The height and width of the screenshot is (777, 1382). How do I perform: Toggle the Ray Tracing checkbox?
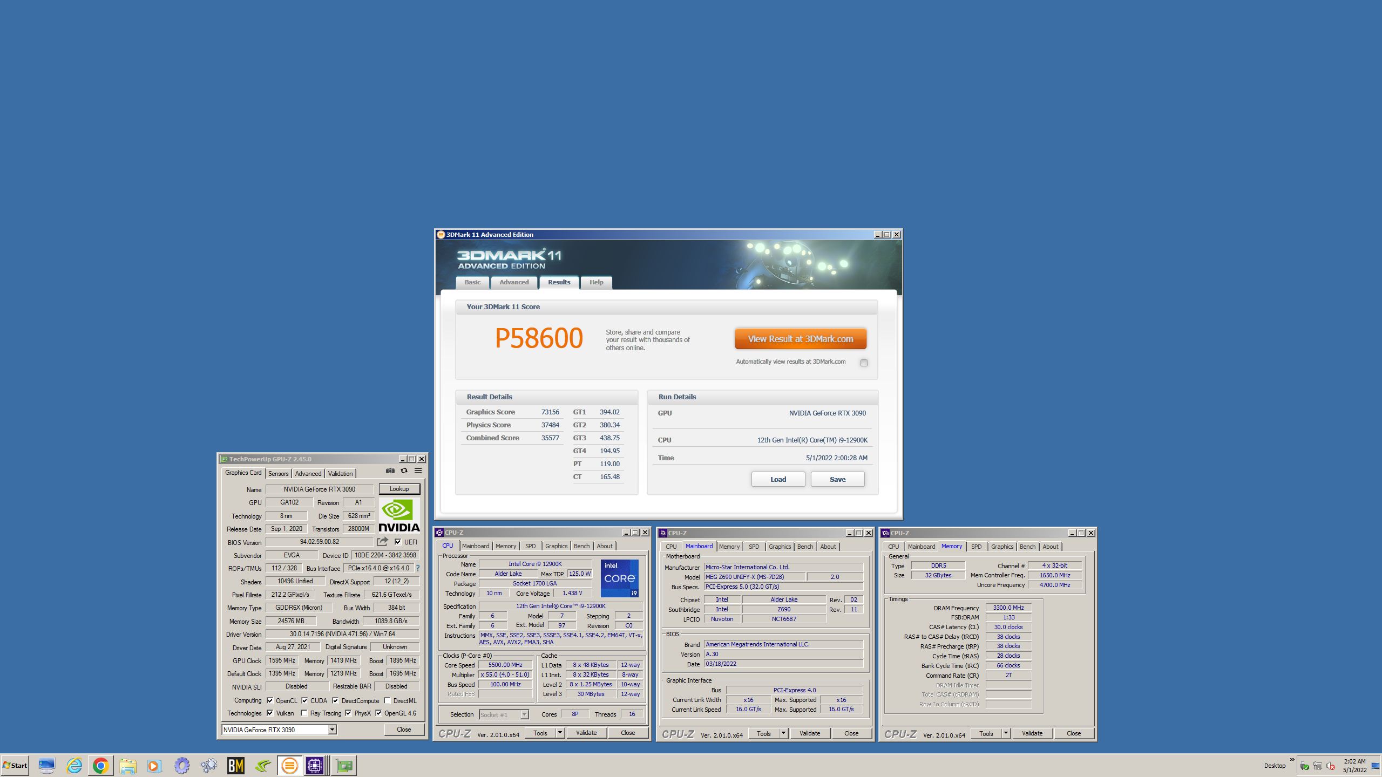[x=304, y=713]
